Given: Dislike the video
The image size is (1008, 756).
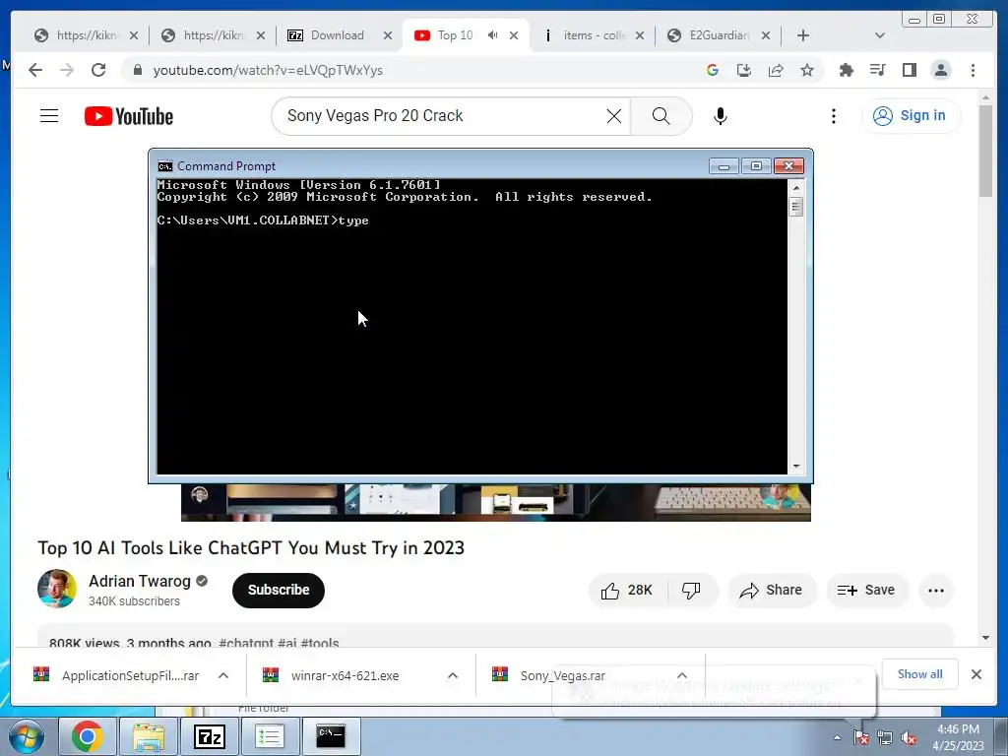Looking at the screenshot, I should 692,591.
